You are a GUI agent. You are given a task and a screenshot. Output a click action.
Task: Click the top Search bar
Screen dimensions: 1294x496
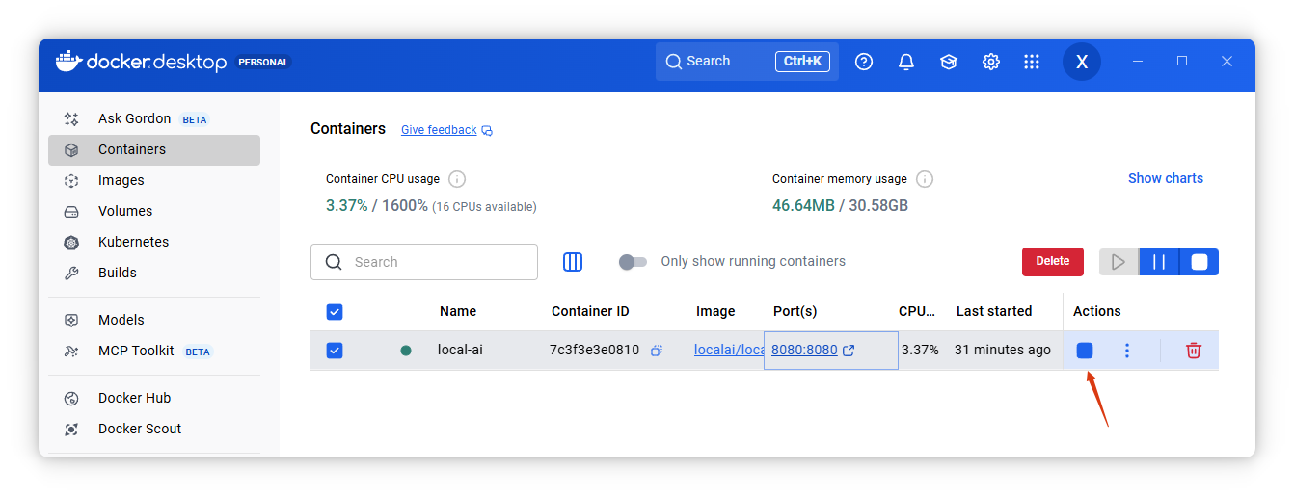[746, 61]
